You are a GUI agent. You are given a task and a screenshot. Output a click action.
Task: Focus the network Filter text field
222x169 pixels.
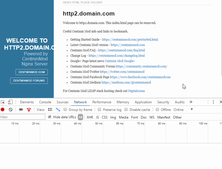click(x=23, y=117)
